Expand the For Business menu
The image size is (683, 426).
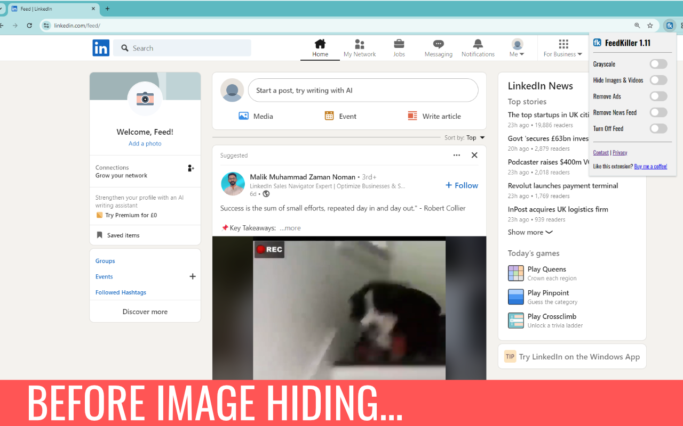coord(563,48)
